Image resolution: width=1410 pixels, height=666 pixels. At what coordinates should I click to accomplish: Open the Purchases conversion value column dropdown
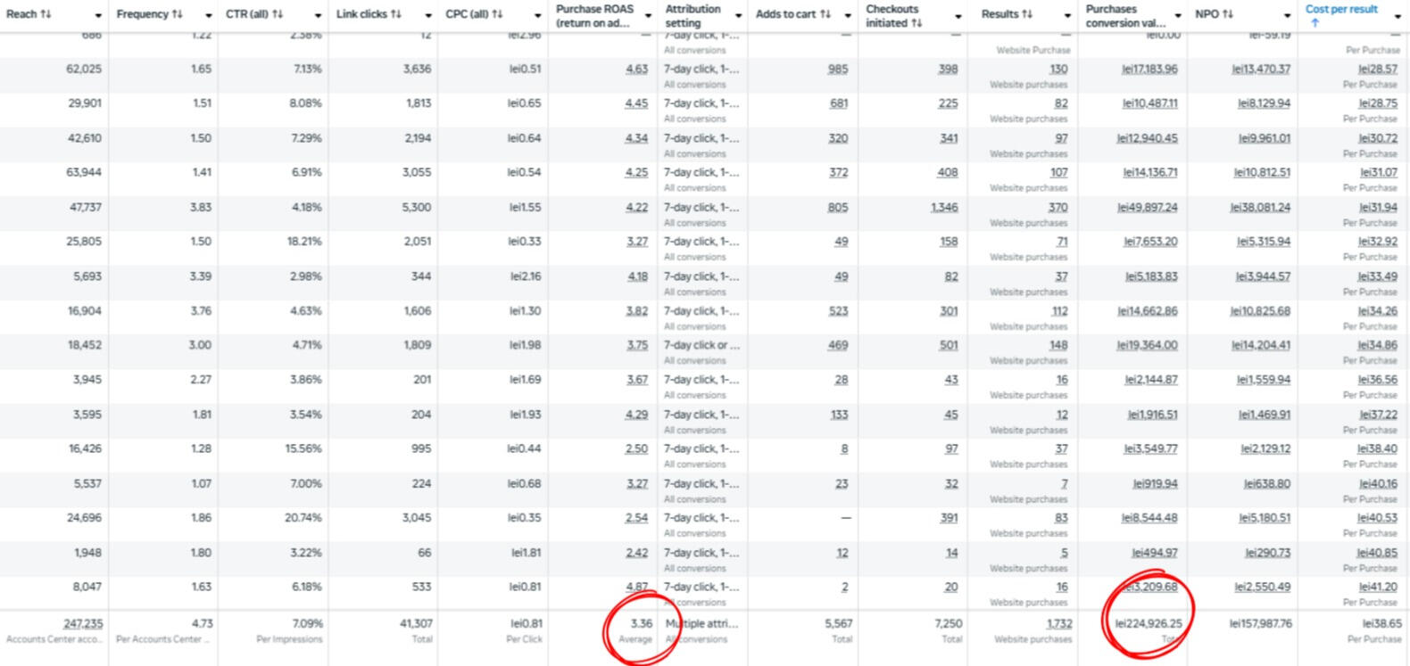tap(1177, 16)
